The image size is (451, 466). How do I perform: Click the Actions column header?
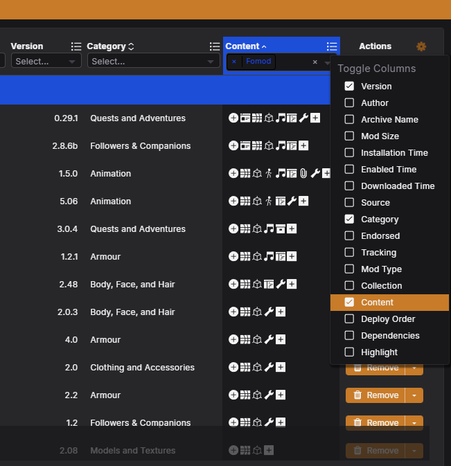(375, 46)
